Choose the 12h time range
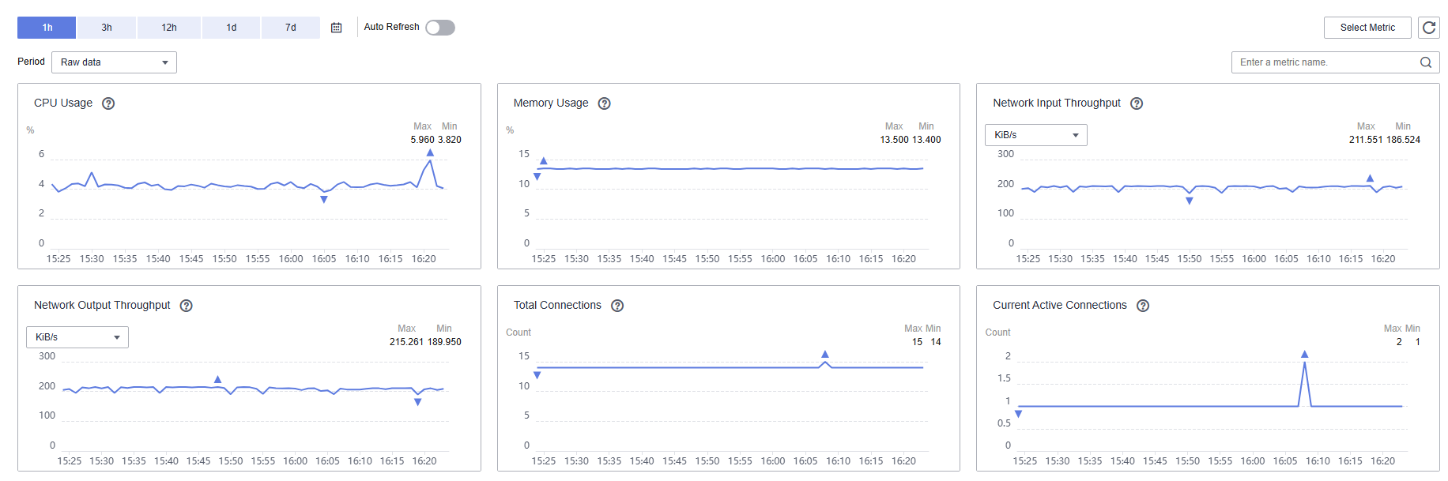The image size is (1448, 481). tap(169, 28)
